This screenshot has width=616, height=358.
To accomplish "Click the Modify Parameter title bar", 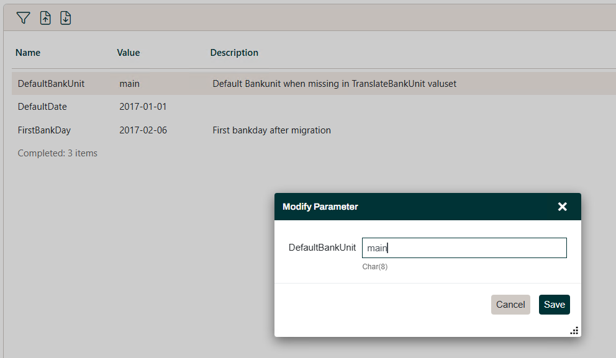I will pos(373,207).
